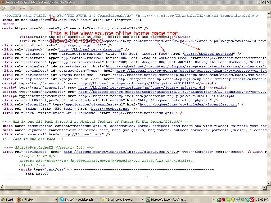Follow the index link http://bbqbeef.net
Image resolution: width=271 pixels, height=203 pixels.
point(110,109)
